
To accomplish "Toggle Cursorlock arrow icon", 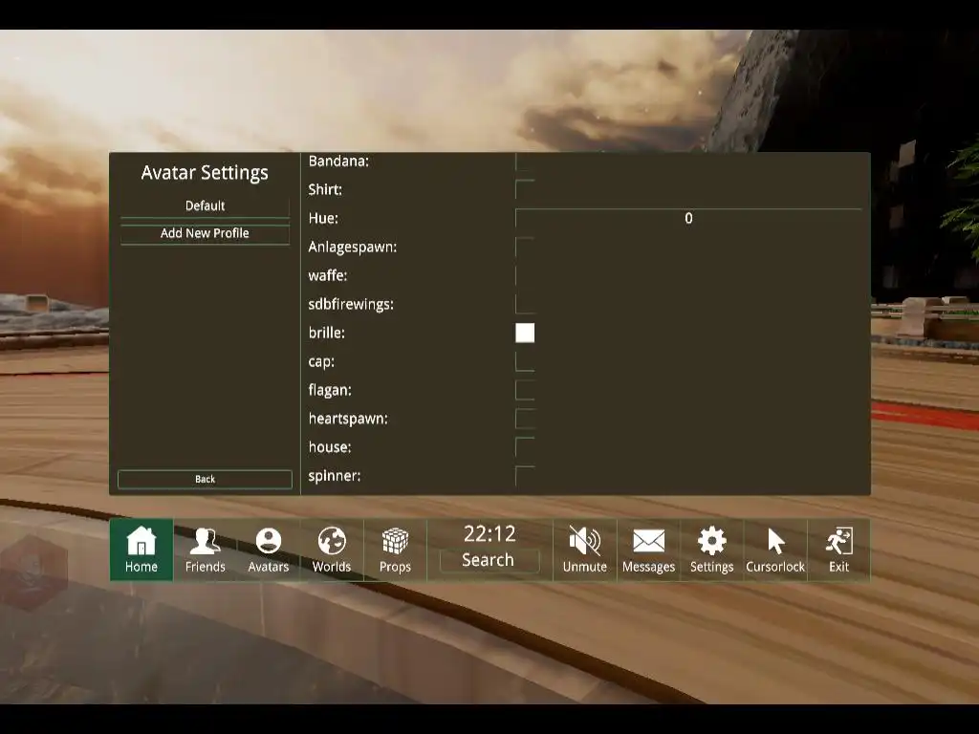I will tap(775, 550).
